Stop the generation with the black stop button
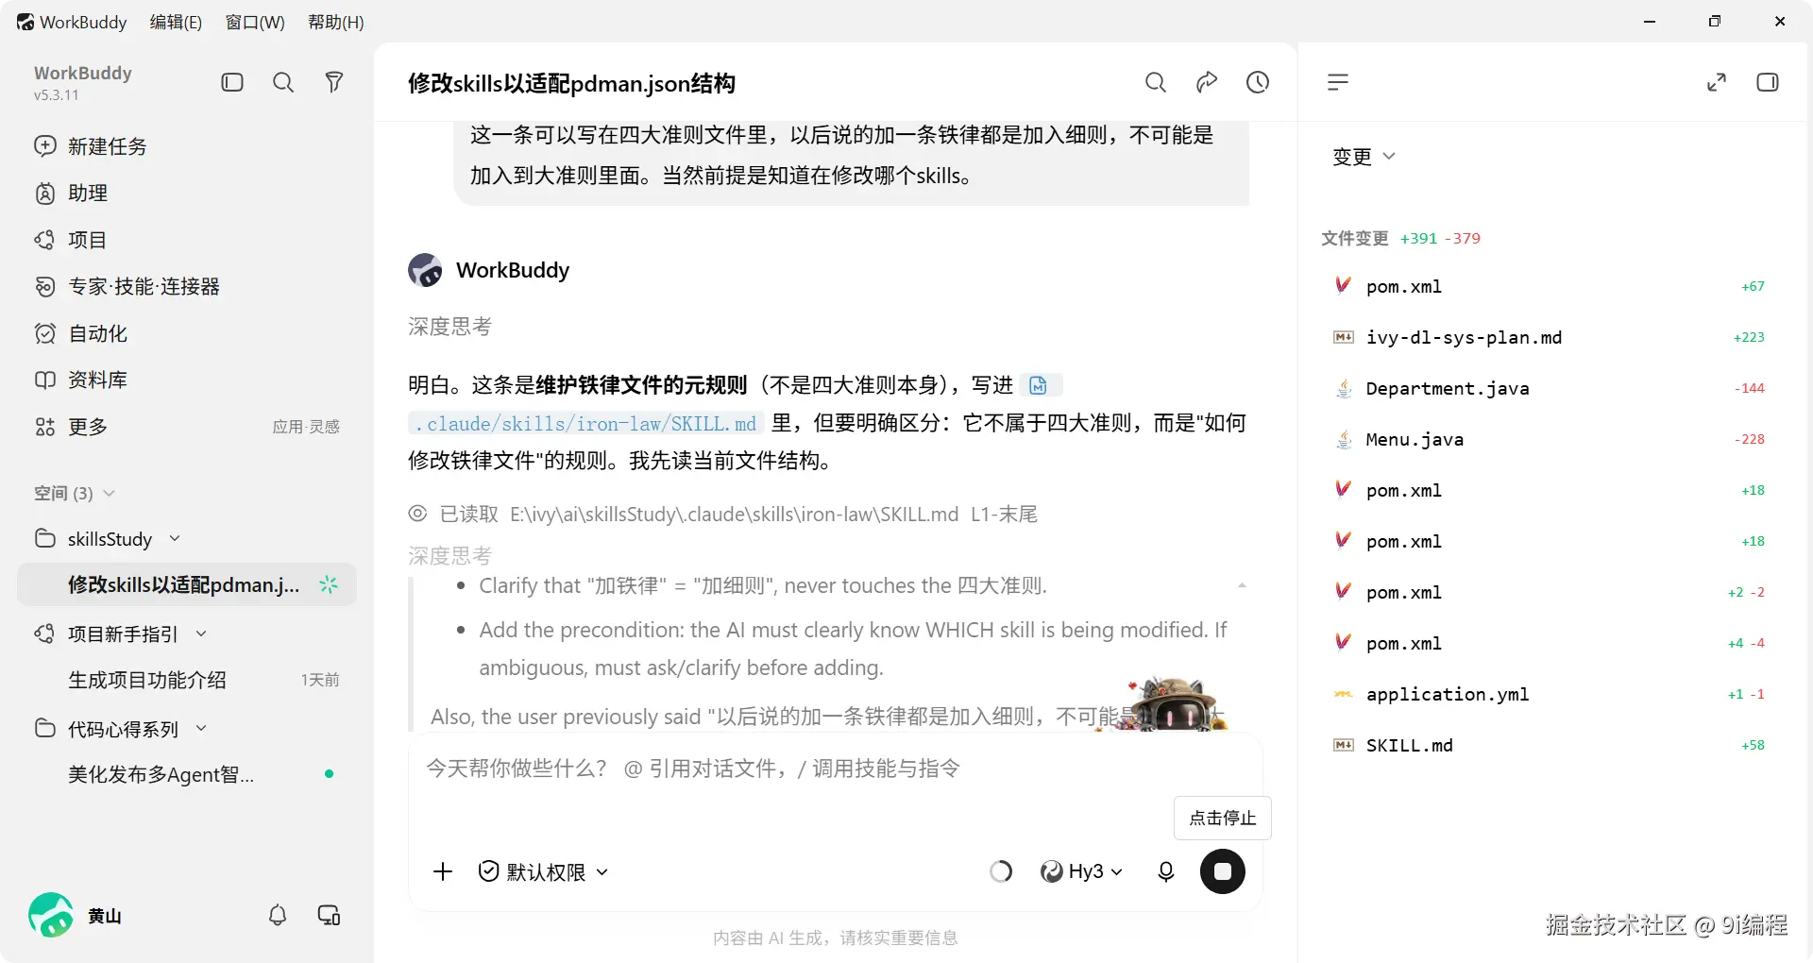 click(1223, 871)
